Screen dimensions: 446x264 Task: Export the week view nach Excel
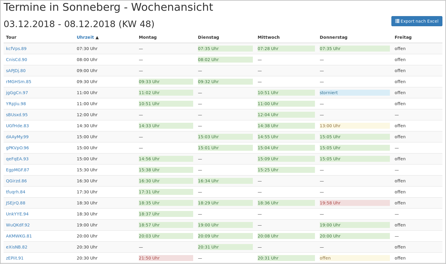(417, 21)
